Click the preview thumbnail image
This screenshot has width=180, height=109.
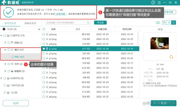click(160, 43)
